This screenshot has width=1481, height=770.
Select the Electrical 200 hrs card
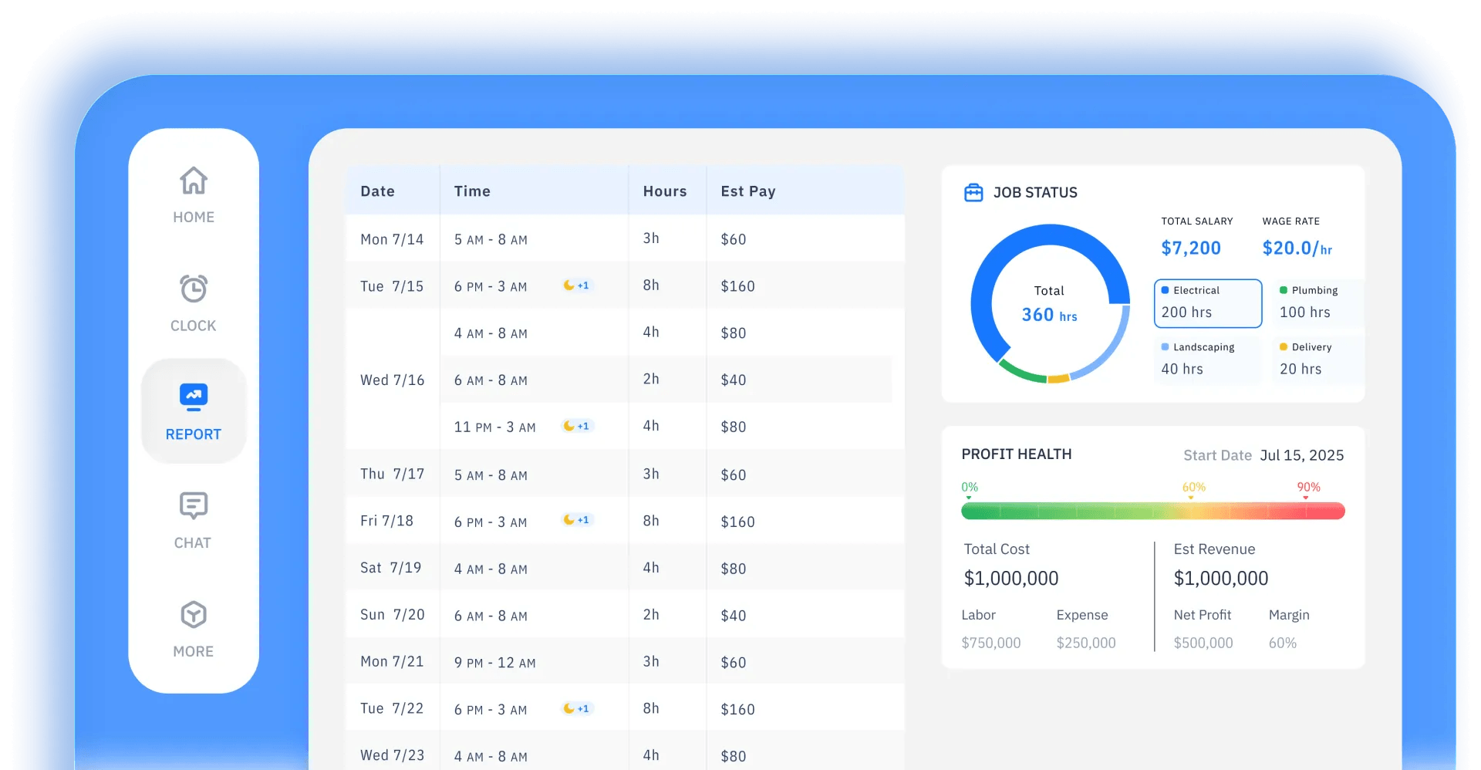click(1208, 303)
